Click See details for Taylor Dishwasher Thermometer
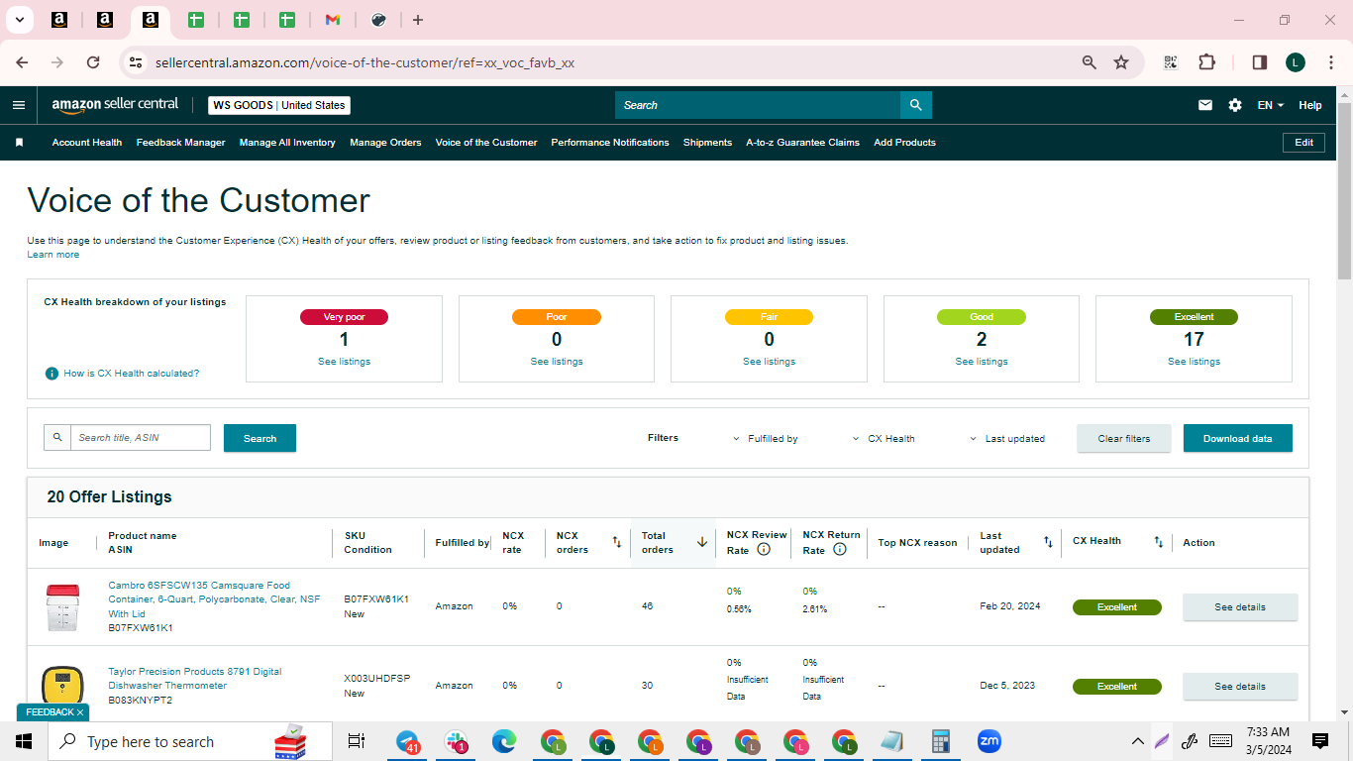 click(1240, 687)
